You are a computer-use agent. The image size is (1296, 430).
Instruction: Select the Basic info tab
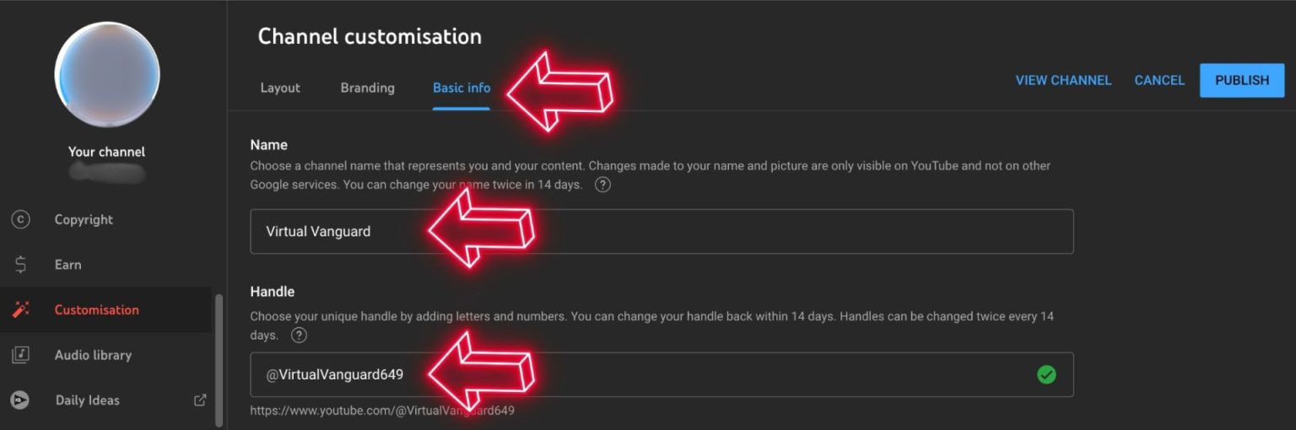tap(461, 88)
